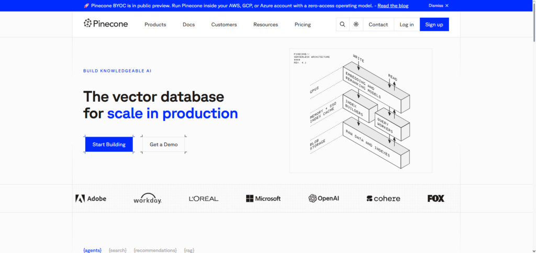The height and width of the screenshot is (253, 536).
Task: Select the {search} use-case tab
Action: tap(117, 250)
